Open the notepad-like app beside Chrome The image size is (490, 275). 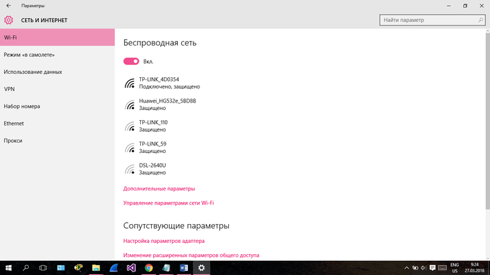click(166, 268)
